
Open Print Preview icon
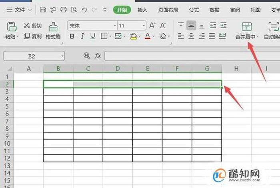74,10
